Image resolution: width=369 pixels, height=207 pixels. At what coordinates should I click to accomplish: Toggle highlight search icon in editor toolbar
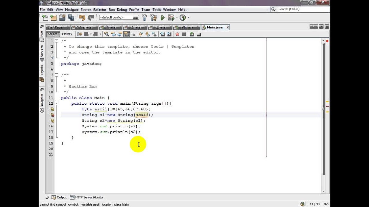(126, 34)
